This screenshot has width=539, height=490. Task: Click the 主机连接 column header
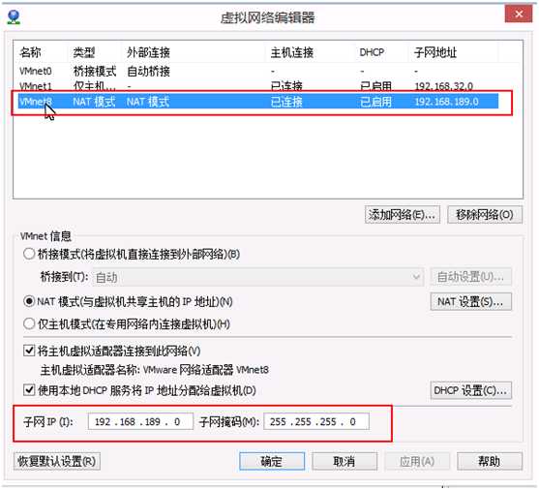point(292,52)
